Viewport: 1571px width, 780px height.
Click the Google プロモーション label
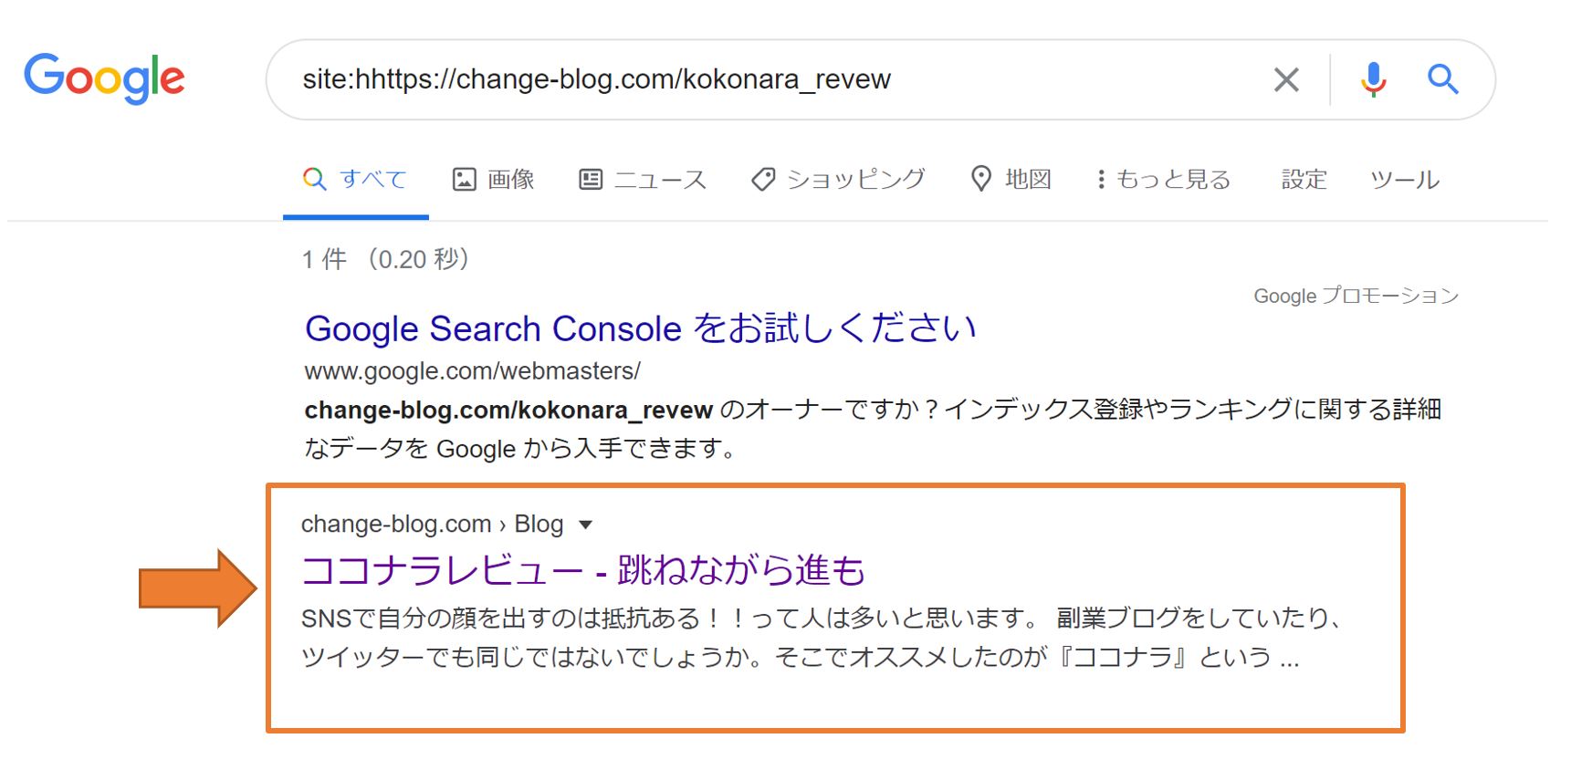pyautogui.click(x=1355, y=295)
